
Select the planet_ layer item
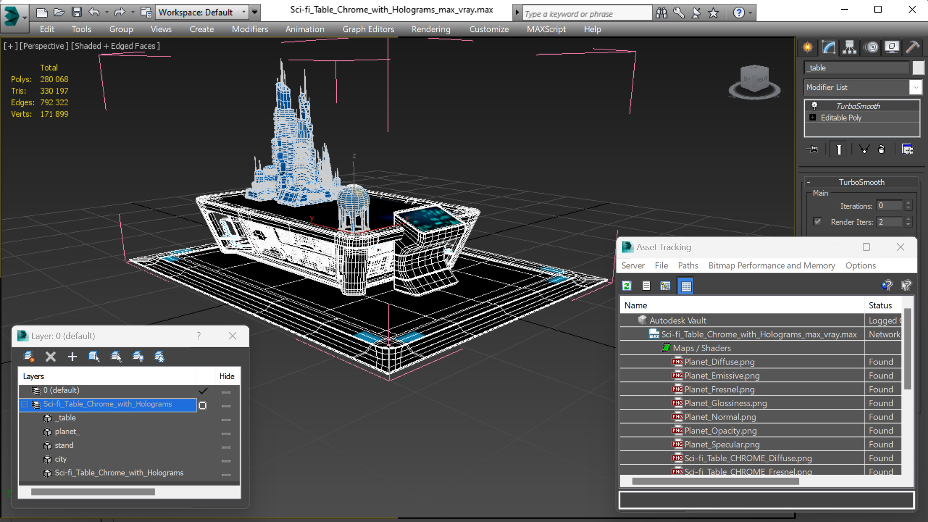tap(67, 431)
